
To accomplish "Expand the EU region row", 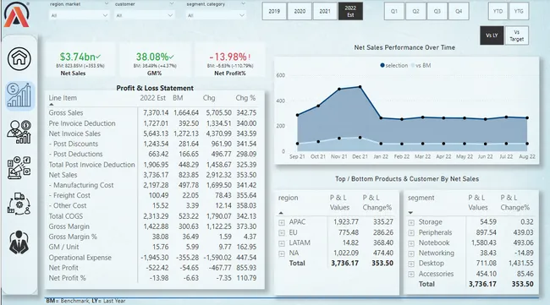I will point(282,233).
